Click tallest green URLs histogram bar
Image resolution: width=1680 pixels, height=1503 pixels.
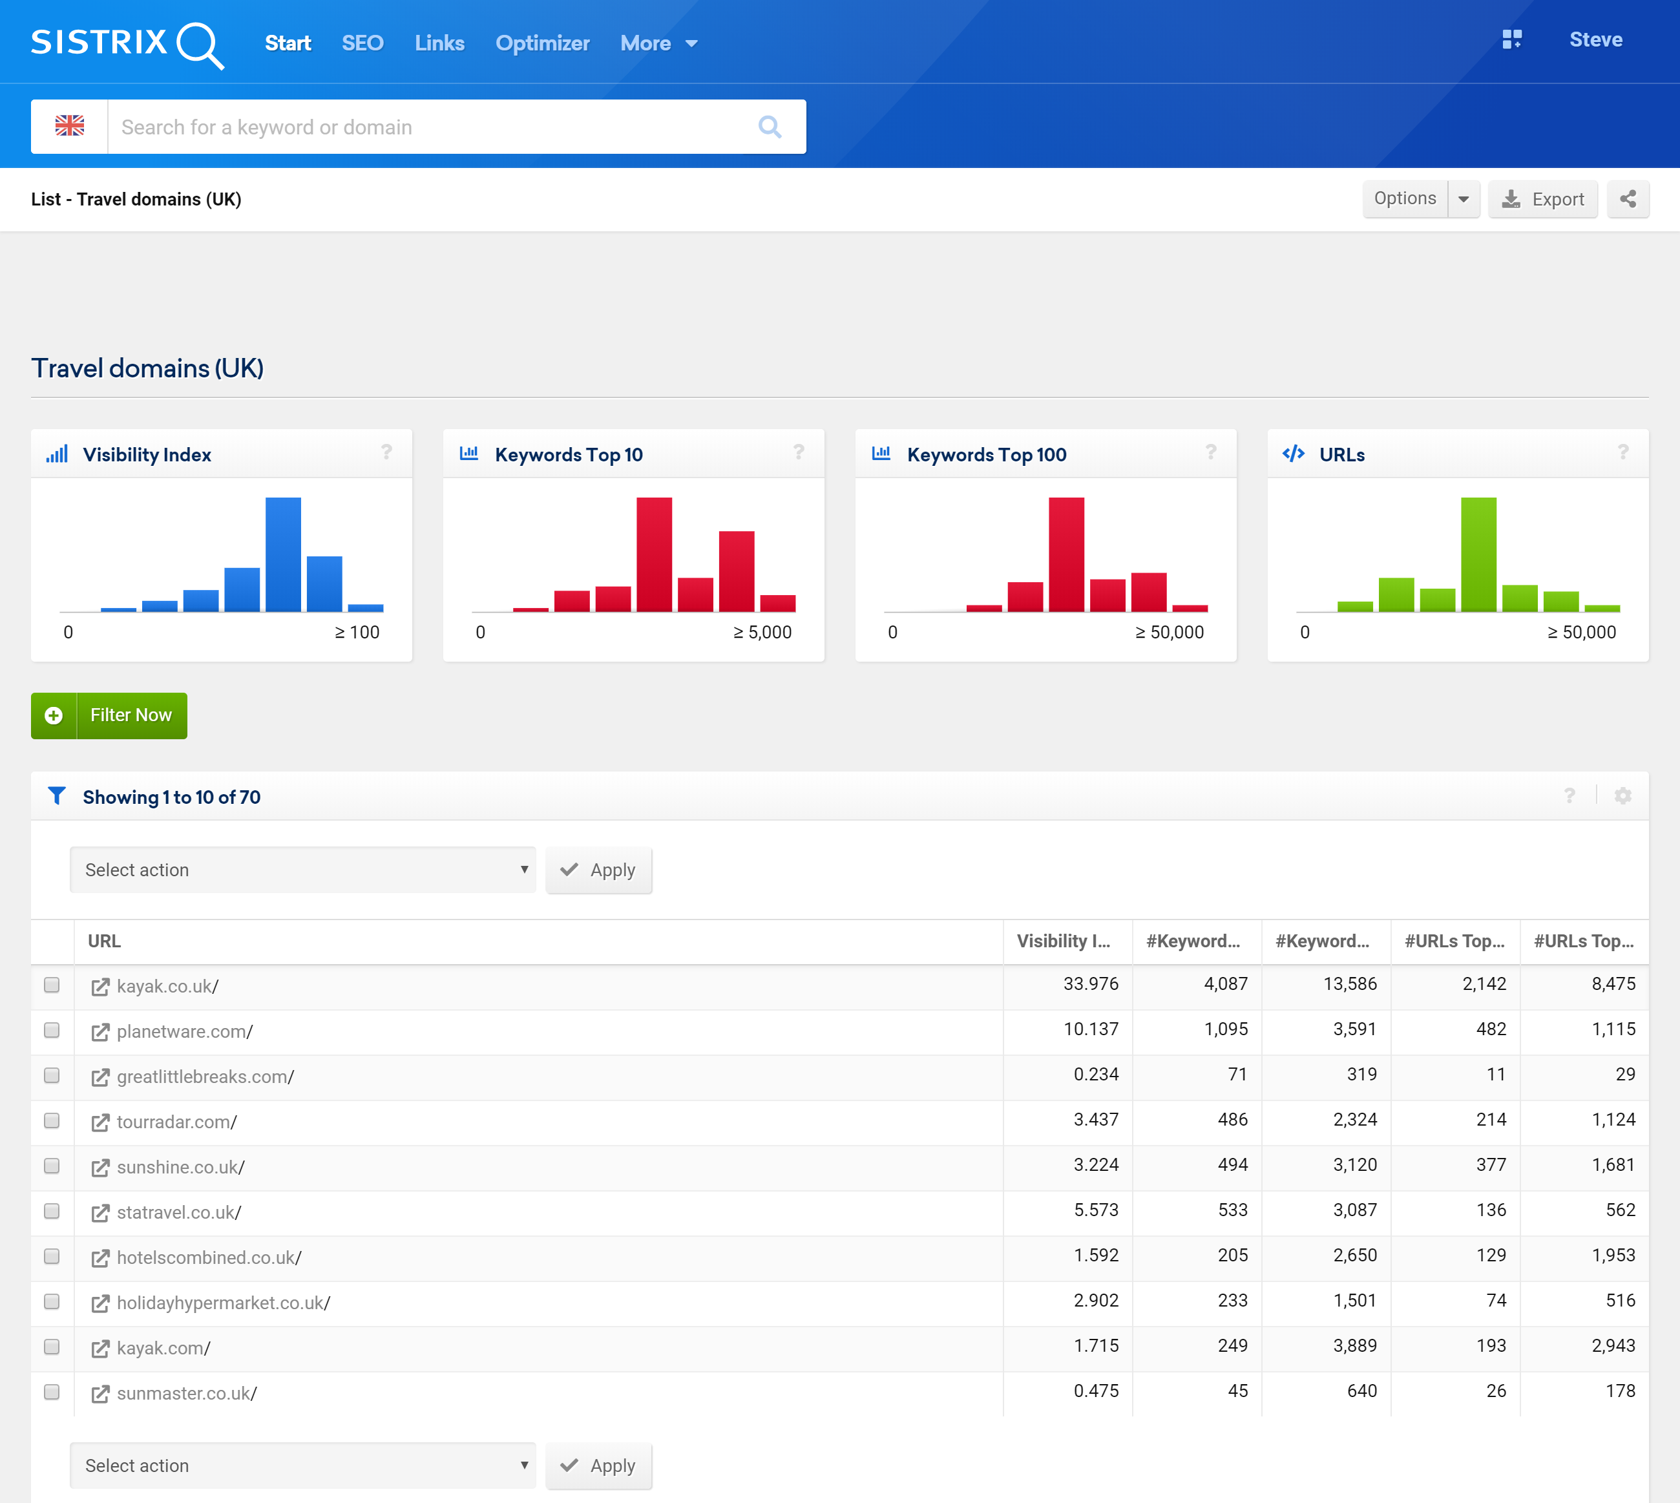(x=1478, y=554)
